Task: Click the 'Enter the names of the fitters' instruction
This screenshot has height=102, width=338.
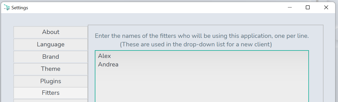Action: point(202,36)
